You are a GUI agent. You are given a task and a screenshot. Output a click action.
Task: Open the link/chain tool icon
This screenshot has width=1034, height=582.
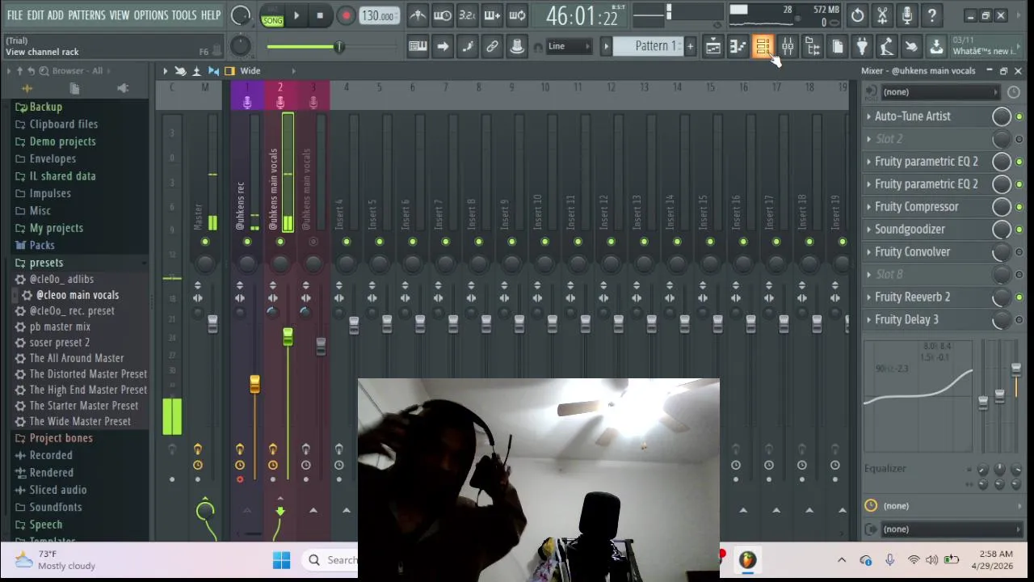tap(492, 47)
